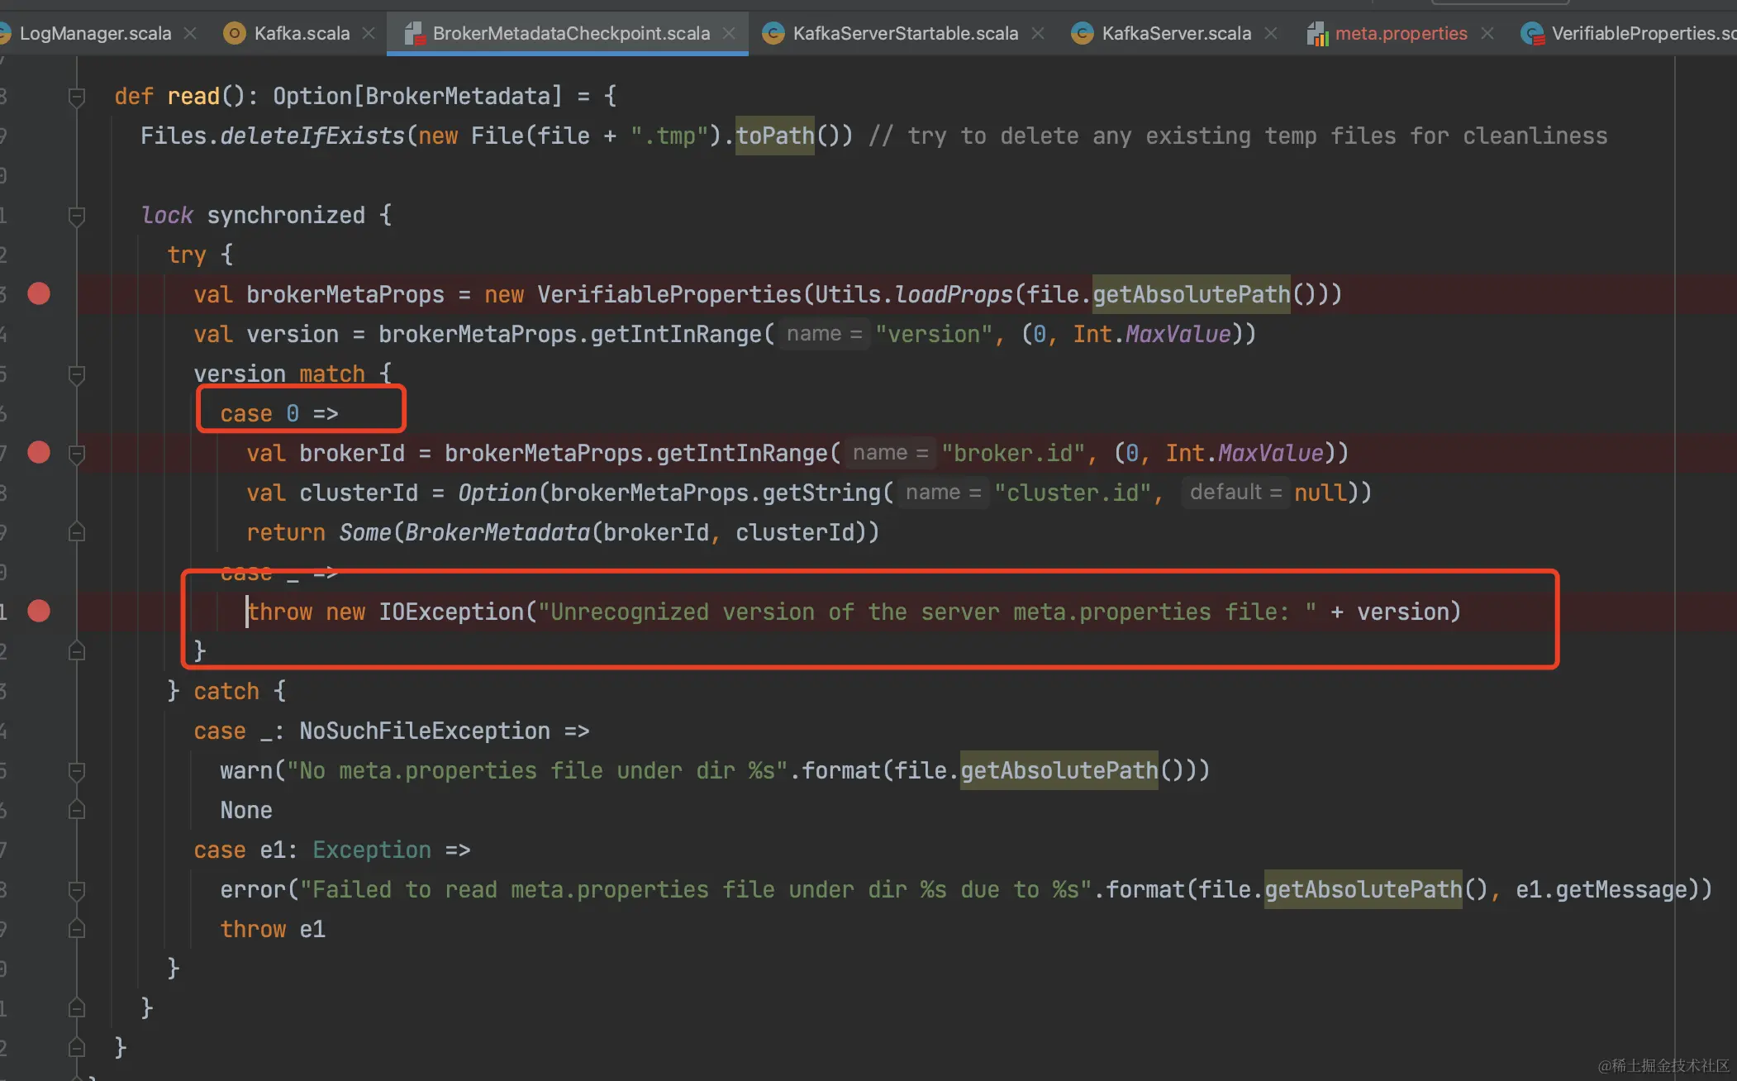
Task: Disable breakpoint on throw IOException line
Action: tap(39, 612)
